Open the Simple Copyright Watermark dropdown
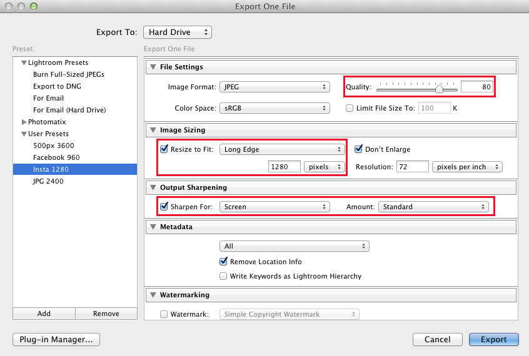 [290, 314]
